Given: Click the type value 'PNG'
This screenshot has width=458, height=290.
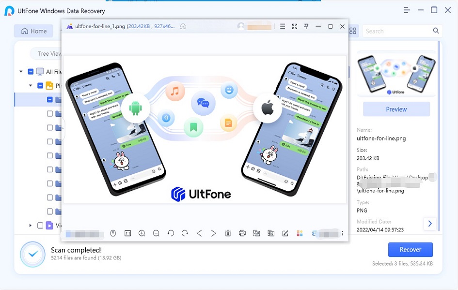Looking at the screenshot, I should tap(362, 210).
